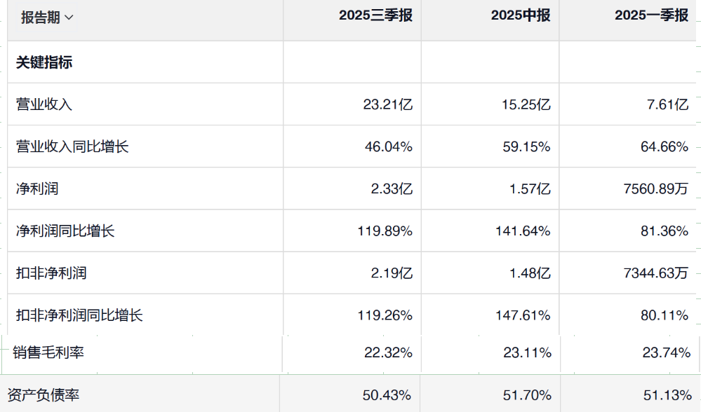Click the 销售毛利率 row label
Image resolution: width=701 pixels, height=412 pixels.
(x=48, y=353)
